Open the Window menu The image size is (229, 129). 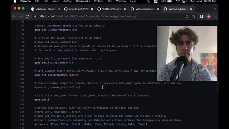[x=121, y=1]
